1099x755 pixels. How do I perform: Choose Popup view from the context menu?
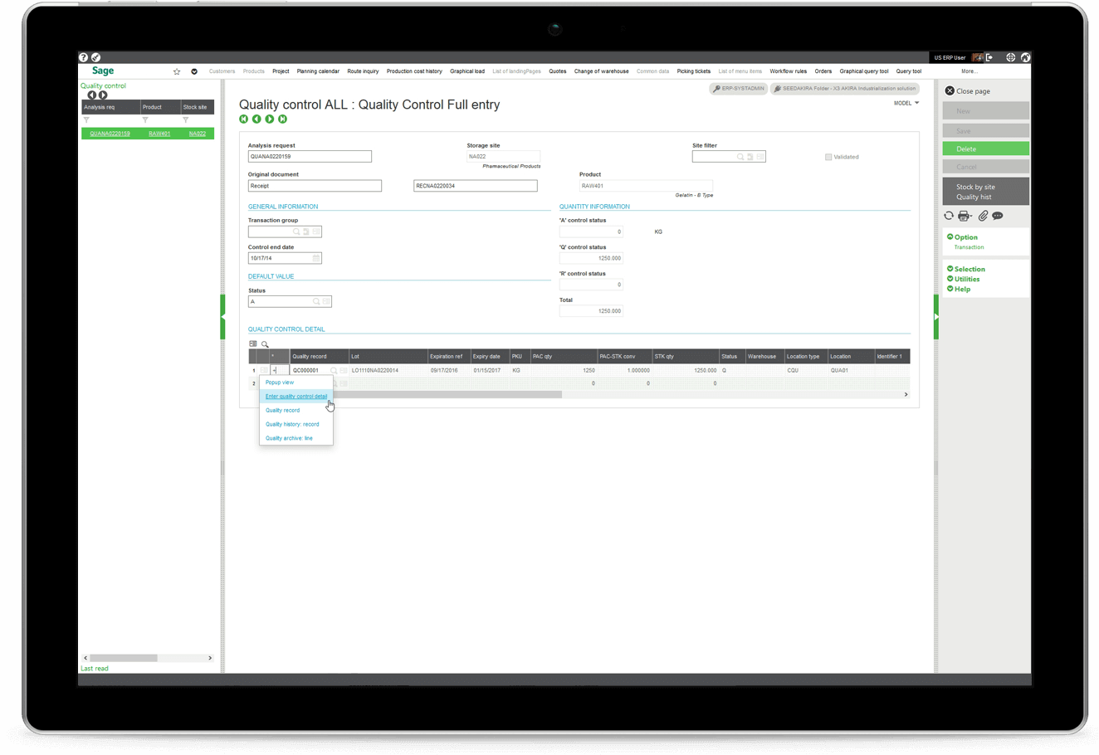296,382
